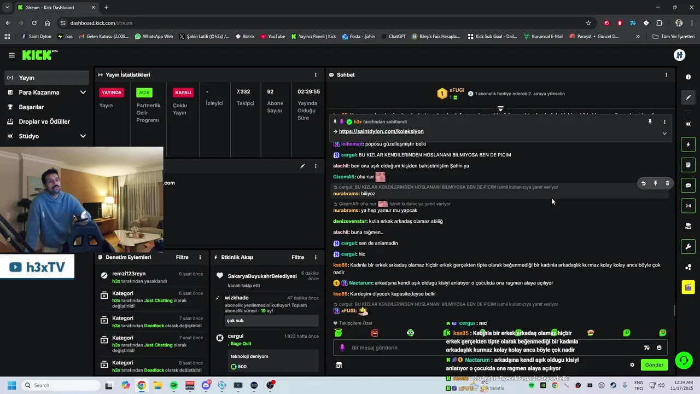Viewport: 700px width, 394px height.
Task: Pin the hovered chat message
Action: 656,183
